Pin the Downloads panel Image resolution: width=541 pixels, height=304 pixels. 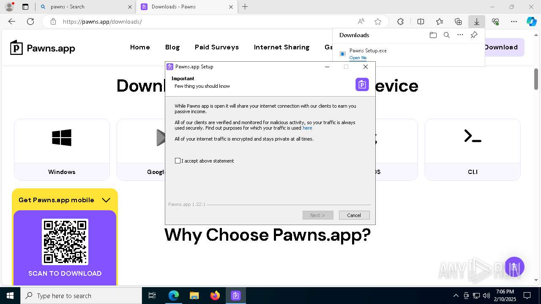click(x=474, y=35)
